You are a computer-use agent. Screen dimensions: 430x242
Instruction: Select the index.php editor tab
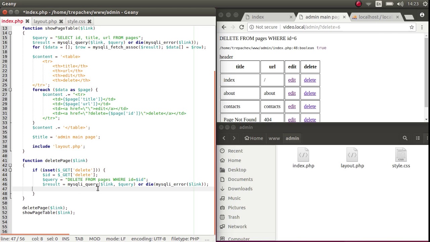click(12, 21)
